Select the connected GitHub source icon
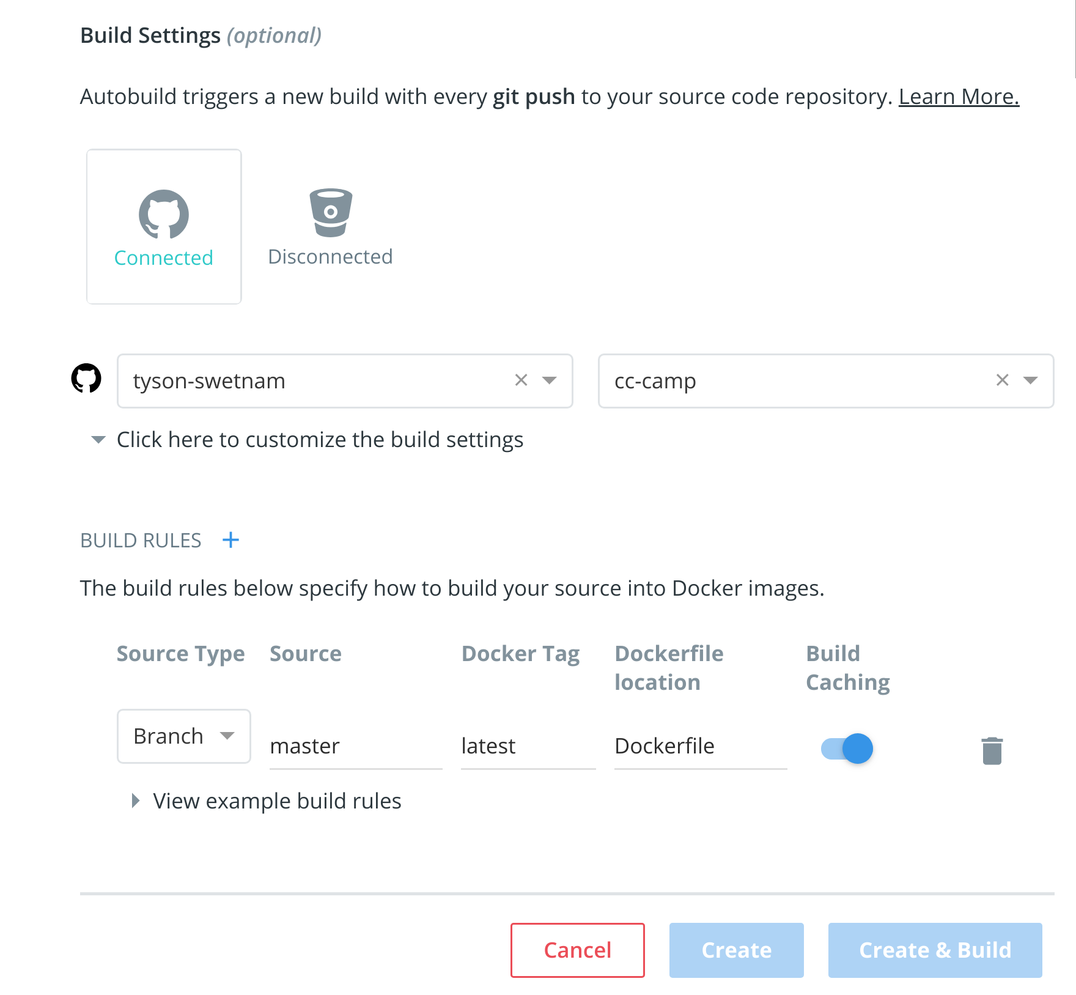1076x995 pixels. tap(164, 214)
